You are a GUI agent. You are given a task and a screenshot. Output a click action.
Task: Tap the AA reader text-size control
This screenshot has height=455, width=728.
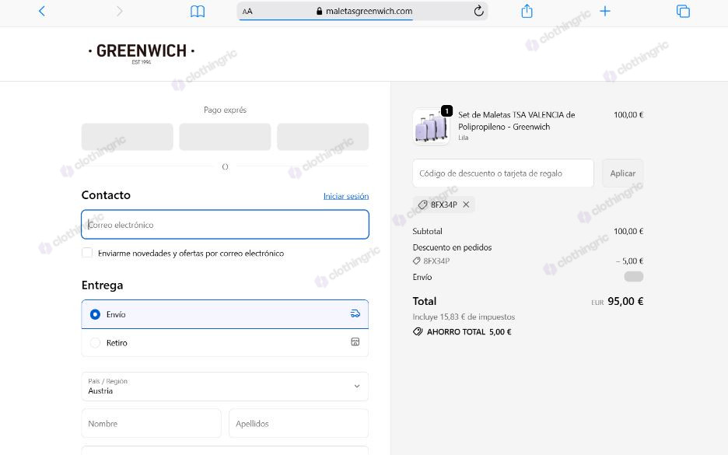247,11
